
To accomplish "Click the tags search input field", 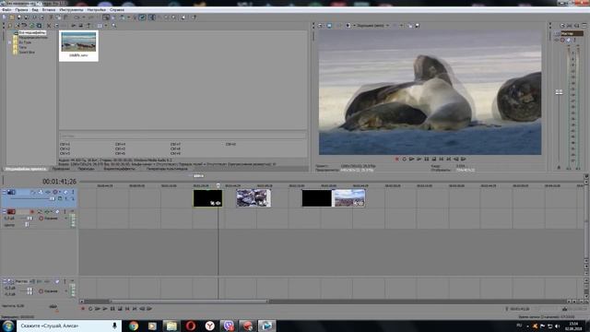I will (183, 136).
